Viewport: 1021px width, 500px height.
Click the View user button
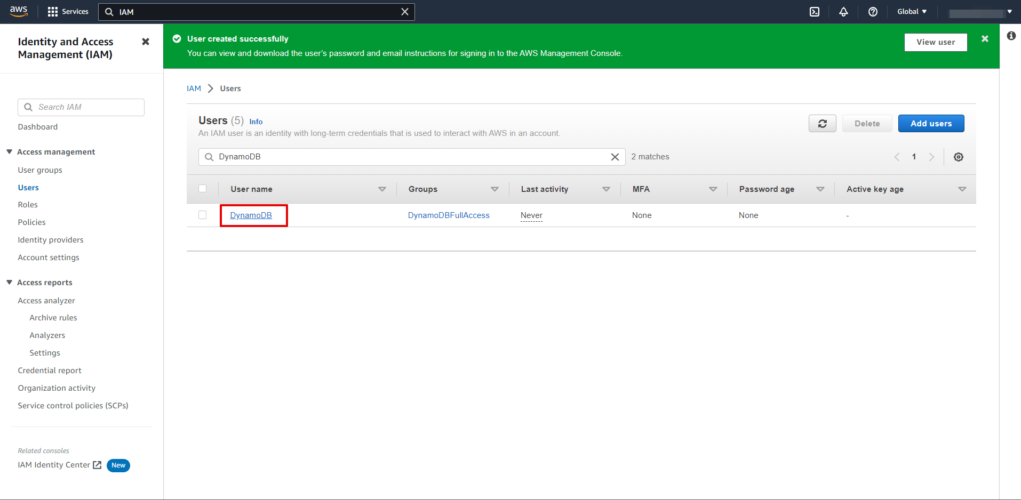(936, 42)
